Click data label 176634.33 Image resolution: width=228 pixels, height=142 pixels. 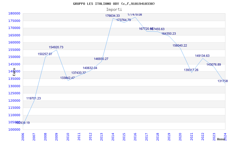[113, 16]
